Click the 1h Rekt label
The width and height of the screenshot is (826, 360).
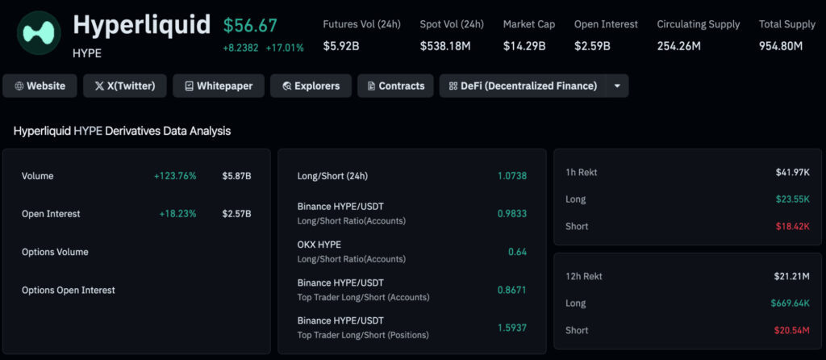pos(581,172)
